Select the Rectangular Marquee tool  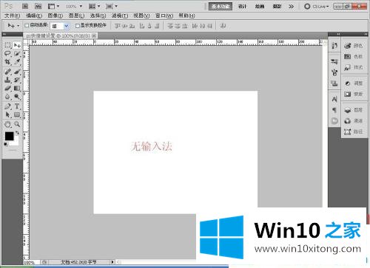coord(7,45)
